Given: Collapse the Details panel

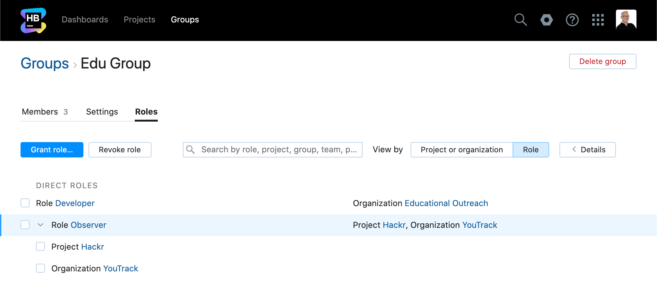Looking at the screenshot, I should coord(587,150).
